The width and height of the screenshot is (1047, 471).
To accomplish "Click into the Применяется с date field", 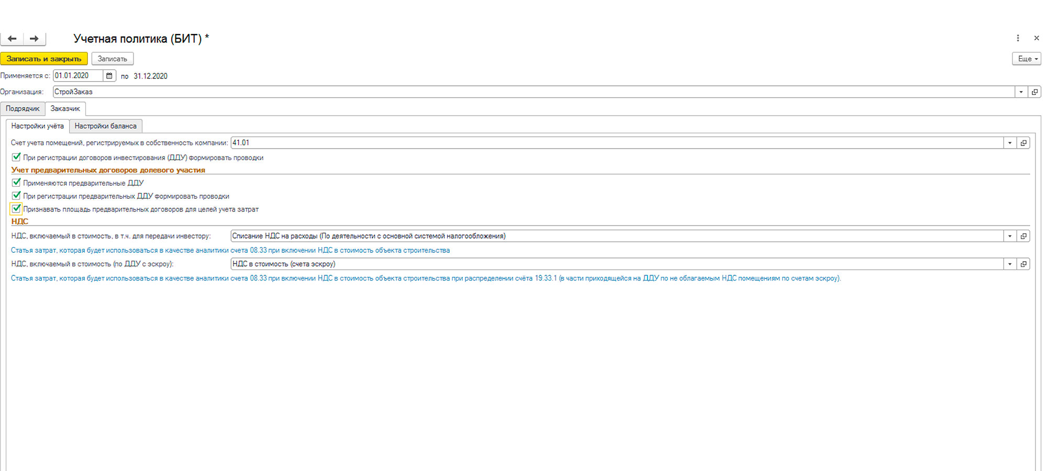I will [x=77, y=76].
